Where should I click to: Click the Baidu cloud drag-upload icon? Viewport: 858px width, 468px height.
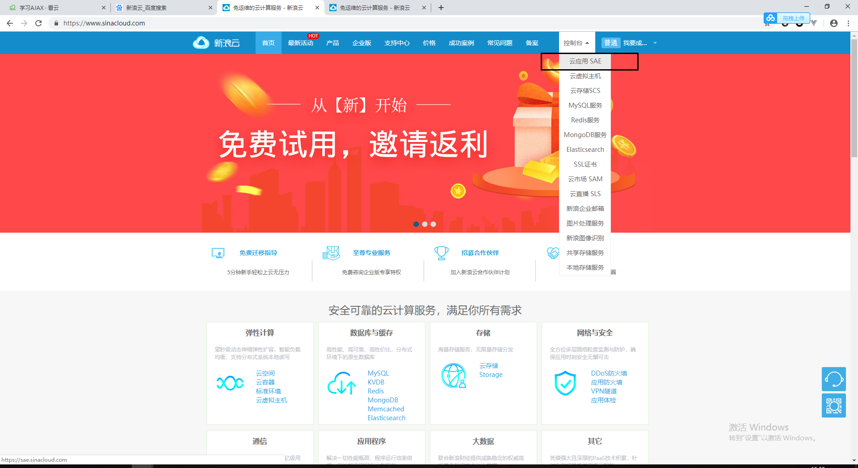coord(770,18)
